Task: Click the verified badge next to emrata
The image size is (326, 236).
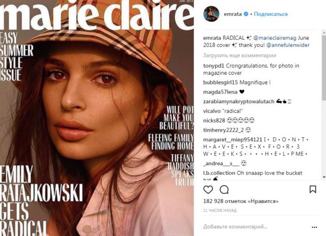Action: [246, 14]
